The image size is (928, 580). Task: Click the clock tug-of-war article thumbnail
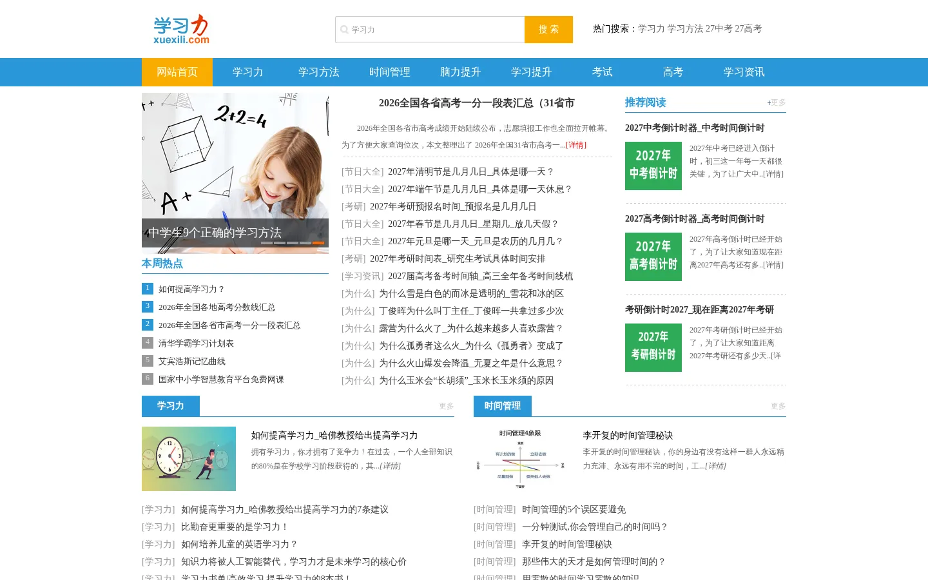pyautogui.click(x=189, y=459)
